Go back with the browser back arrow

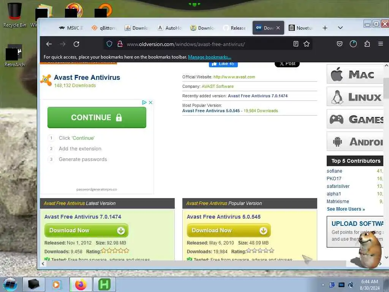(49, 44)
